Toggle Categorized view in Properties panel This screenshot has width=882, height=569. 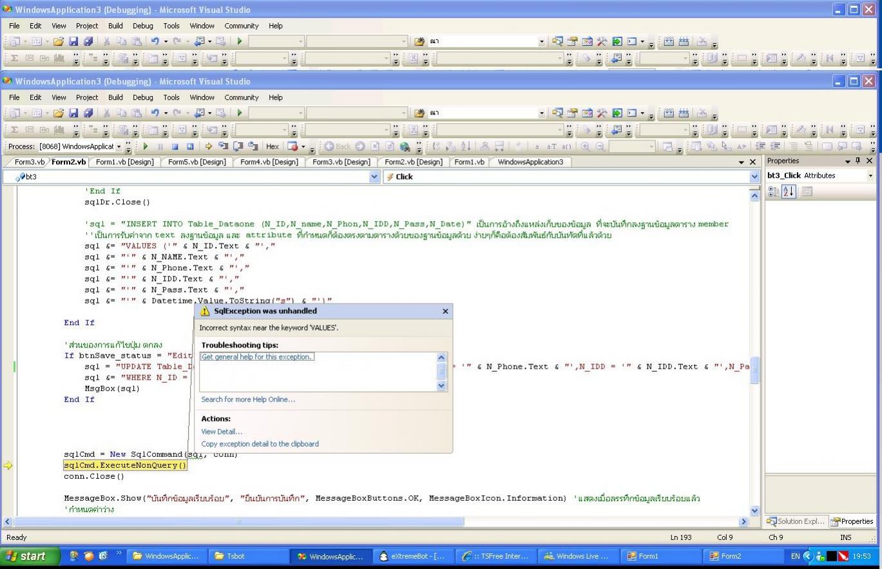[774, 191]
